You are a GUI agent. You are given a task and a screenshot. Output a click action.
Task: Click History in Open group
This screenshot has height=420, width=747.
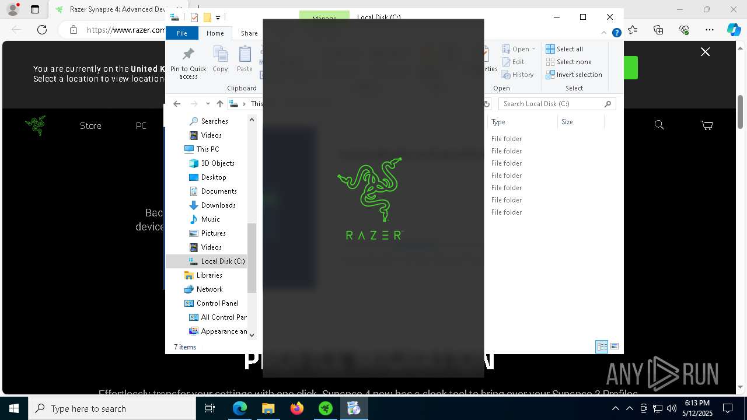(x=518, y=75)
